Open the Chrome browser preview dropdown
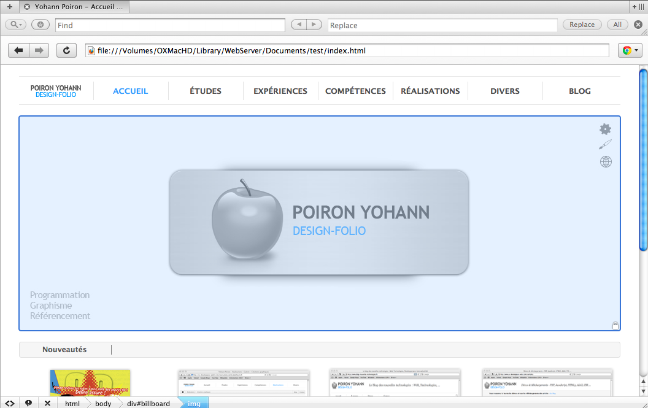 [630, 50]
